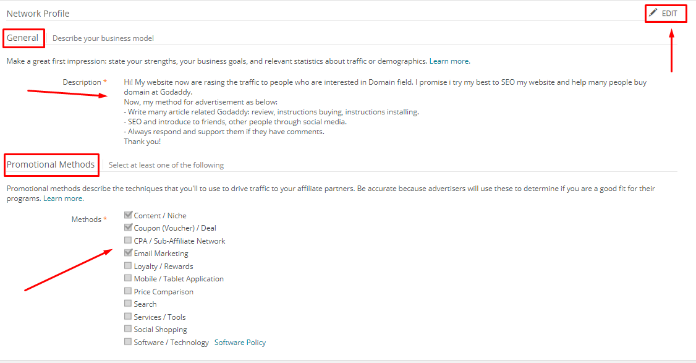696x363 pixels.
Task: Click the Network Profile title
Action: point(38,14)
